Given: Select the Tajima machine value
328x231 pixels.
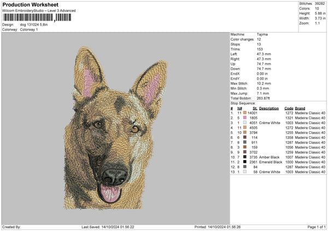Looking at the screenshot, I should (262, 34).
